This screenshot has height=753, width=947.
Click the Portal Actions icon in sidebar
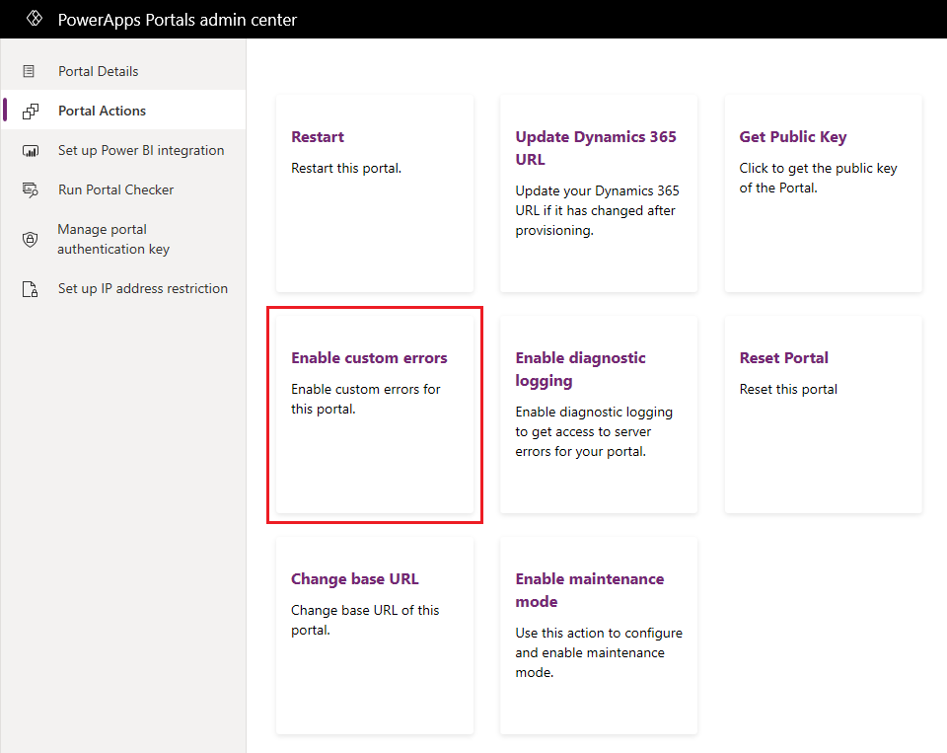pos(31,112)
